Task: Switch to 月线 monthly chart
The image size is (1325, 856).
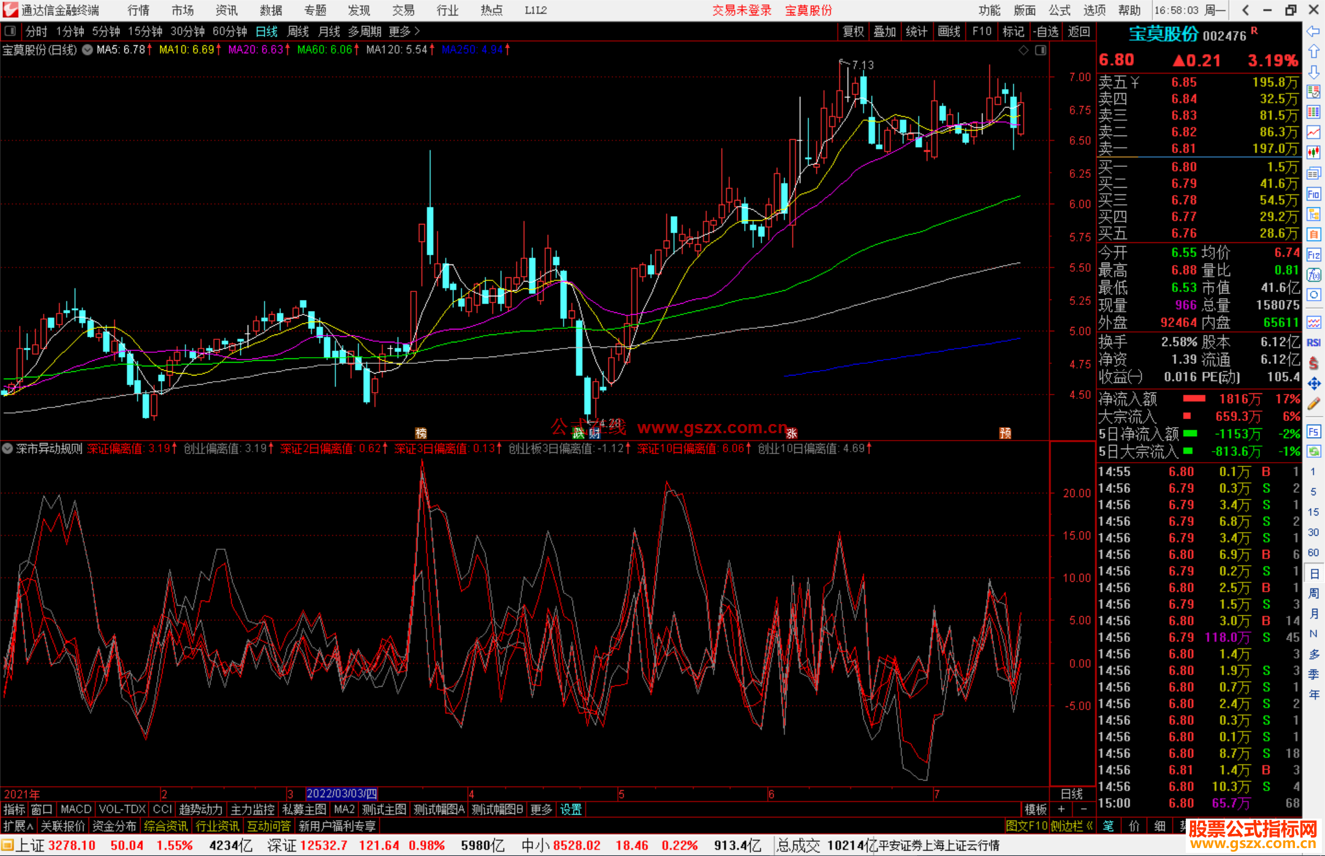Action: 329,31
